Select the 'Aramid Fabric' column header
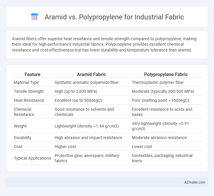Viewport: 214px width, 196px height. click(91, 74)
